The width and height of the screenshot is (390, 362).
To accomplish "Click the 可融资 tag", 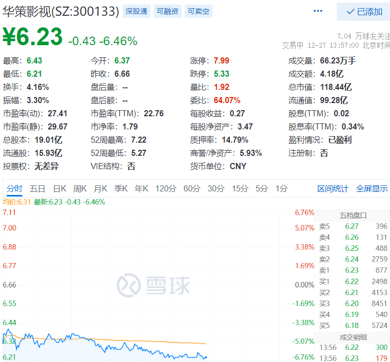I will [x=167, y=11].
